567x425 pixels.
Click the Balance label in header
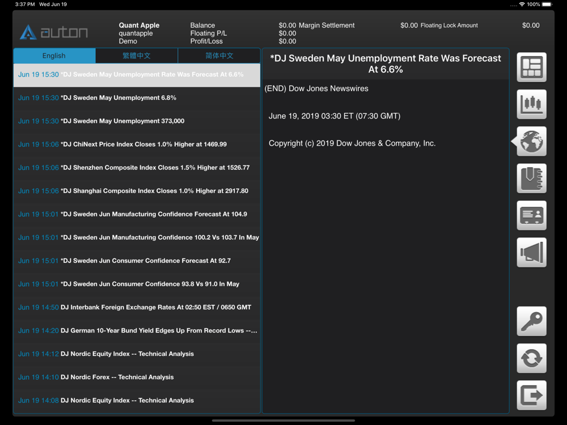[x=202, y=25]
